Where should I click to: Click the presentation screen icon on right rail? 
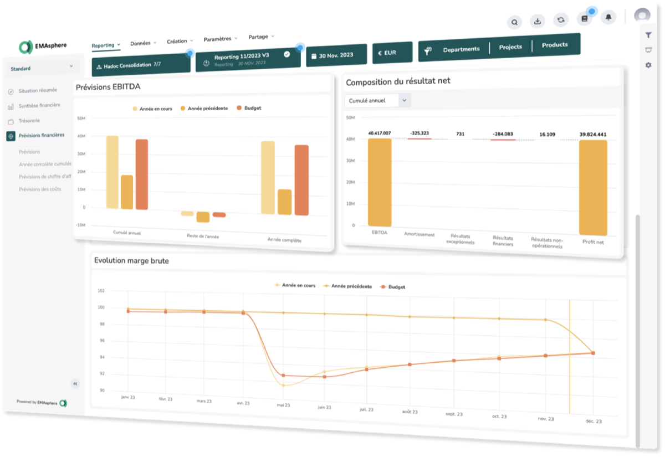click(648, 50)
